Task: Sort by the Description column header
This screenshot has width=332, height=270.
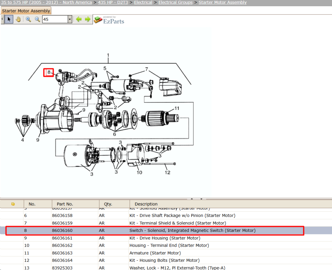Action: coord(146,204)
